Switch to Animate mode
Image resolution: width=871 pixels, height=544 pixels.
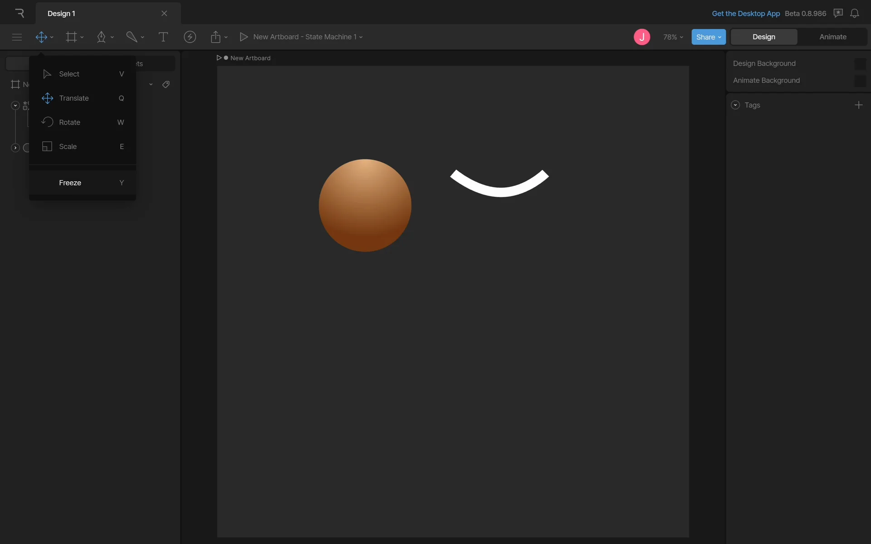832,37
